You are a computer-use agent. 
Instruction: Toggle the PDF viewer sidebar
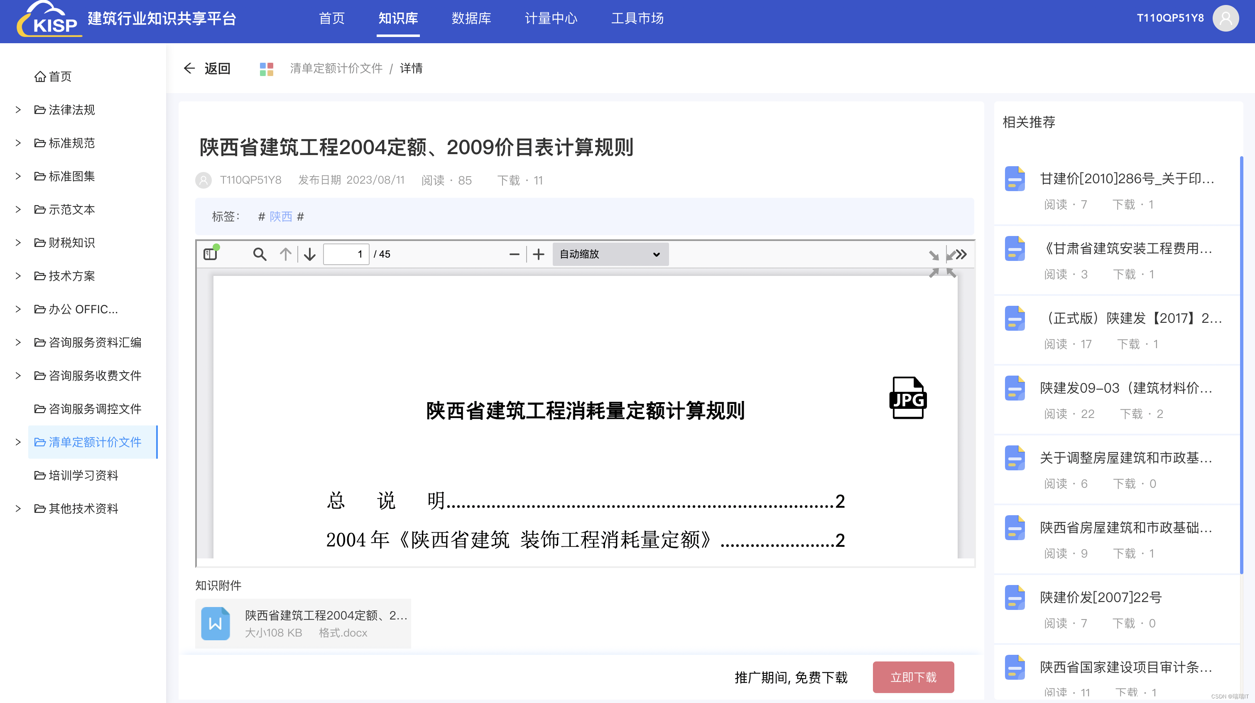tap(211, 254)
